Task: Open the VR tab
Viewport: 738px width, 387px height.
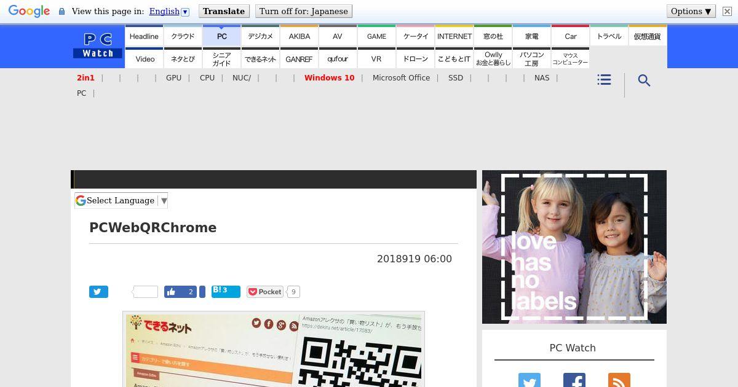Action: click(376, 58)
